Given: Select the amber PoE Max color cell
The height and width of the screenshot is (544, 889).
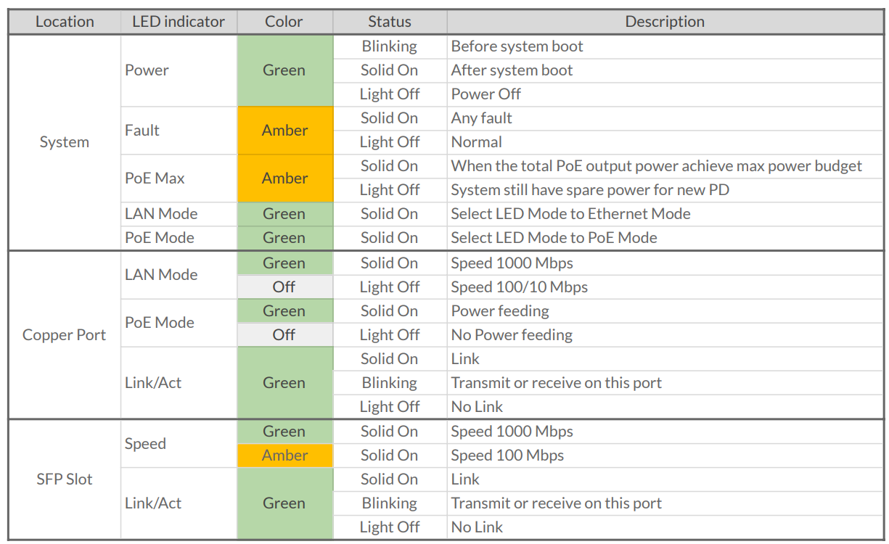Looking at the screenshot, I should (284, 178).
